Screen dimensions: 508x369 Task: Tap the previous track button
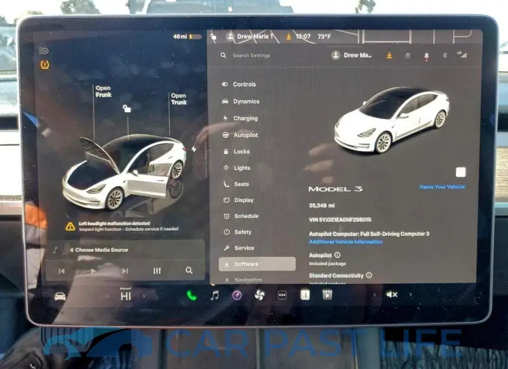coord(62,271)
